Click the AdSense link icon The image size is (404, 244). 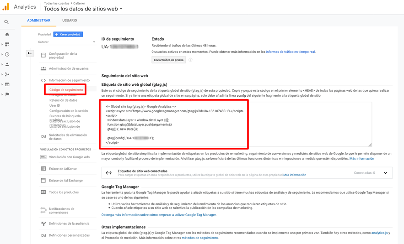43,169
